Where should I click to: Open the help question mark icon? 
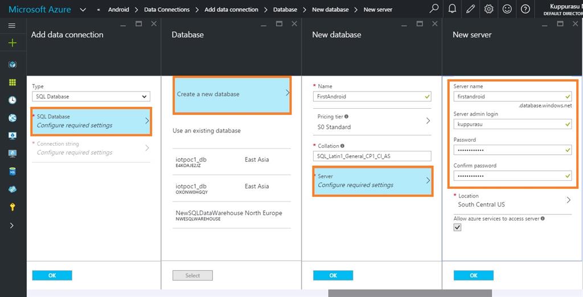pyautogui.click(x=525, y=9)
